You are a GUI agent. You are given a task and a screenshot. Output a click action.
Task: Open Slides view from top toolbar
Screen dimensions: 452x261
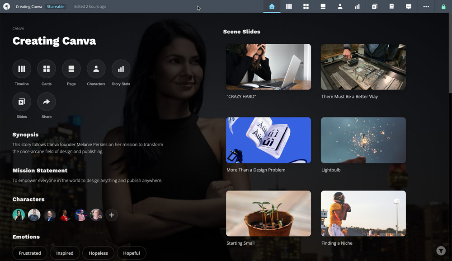[374, 6]
